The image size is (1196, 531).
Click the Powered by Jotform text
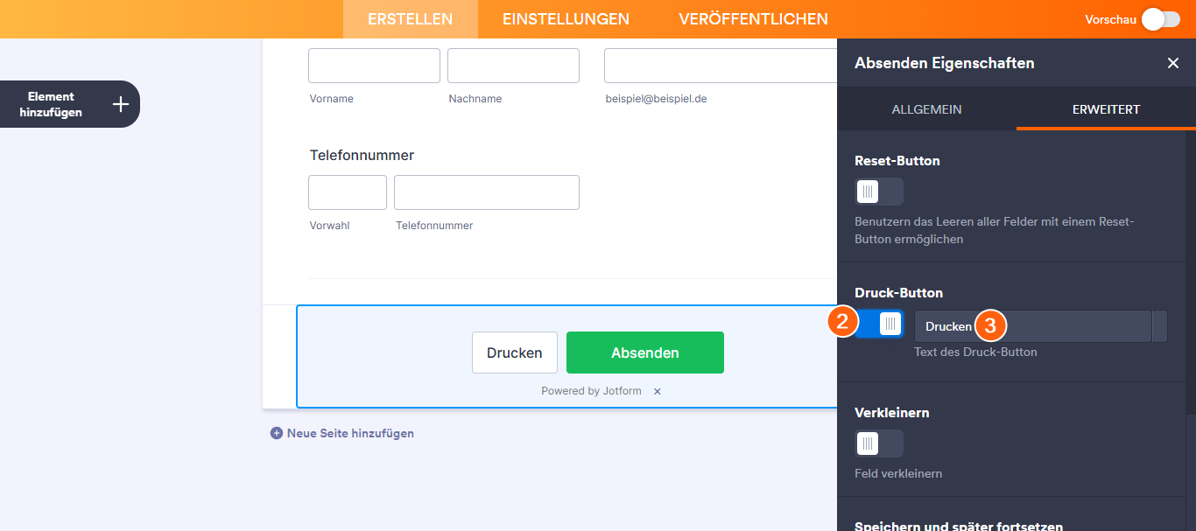[591, 391]
